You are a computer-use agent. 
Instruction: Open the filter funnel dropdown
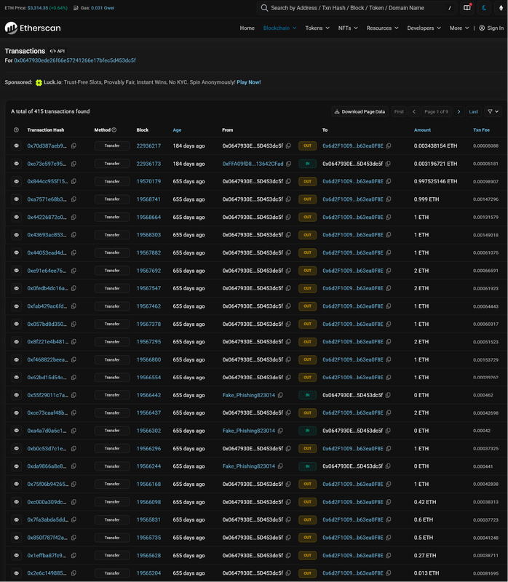pos(493,112)
